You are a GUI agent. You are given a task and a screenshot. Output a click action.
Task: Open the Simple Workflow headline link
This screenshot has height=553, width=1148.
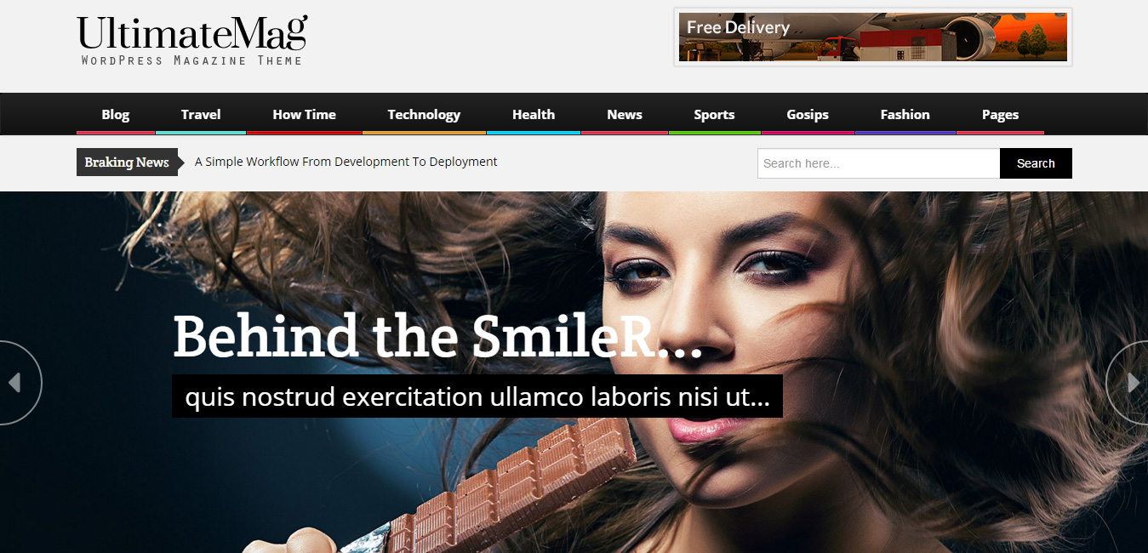click(x=346, y=162)
